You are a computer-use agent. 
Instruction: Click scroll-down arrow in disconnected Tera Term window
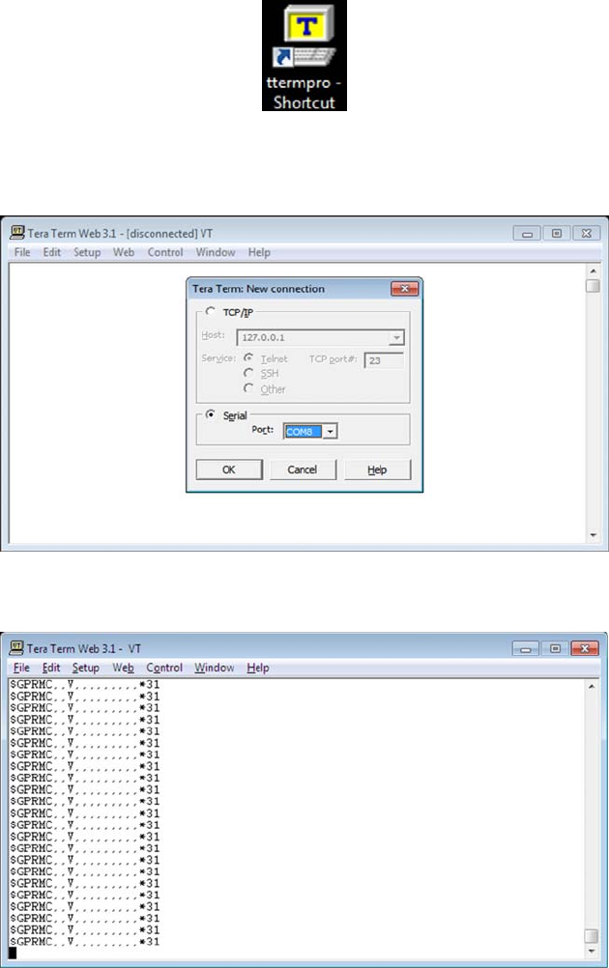coord(593,535)
